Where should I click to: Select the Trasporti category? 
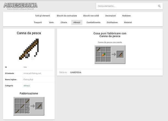38,22
